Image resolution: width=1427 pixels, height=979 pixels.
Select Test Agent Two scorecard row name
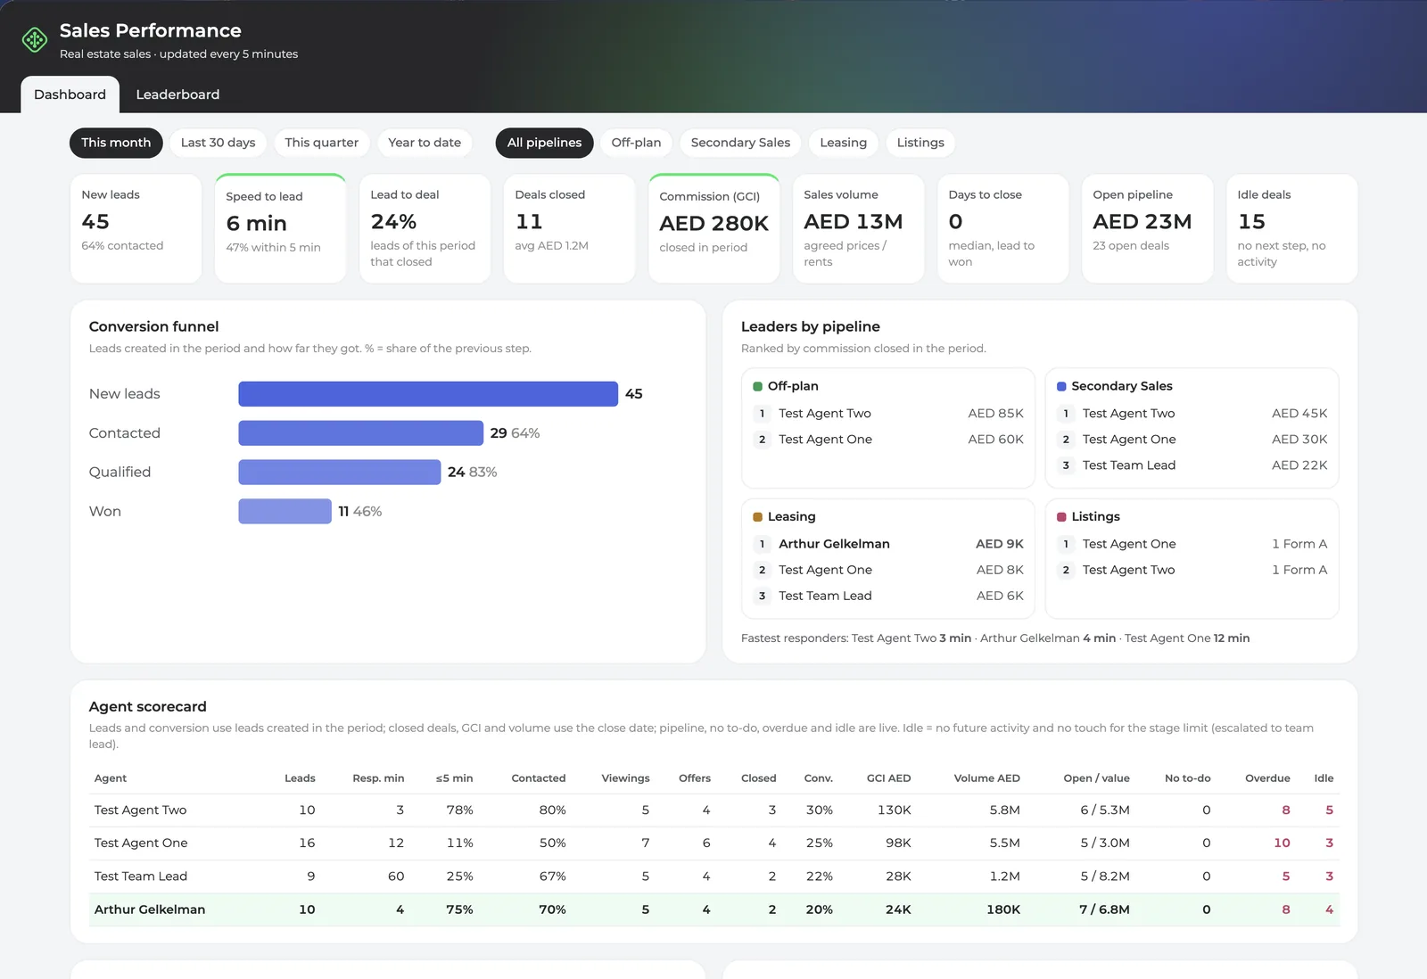coord(140,810)
